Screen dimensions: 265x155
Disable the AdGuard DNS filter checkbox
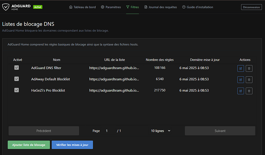(x=17, y=68)
